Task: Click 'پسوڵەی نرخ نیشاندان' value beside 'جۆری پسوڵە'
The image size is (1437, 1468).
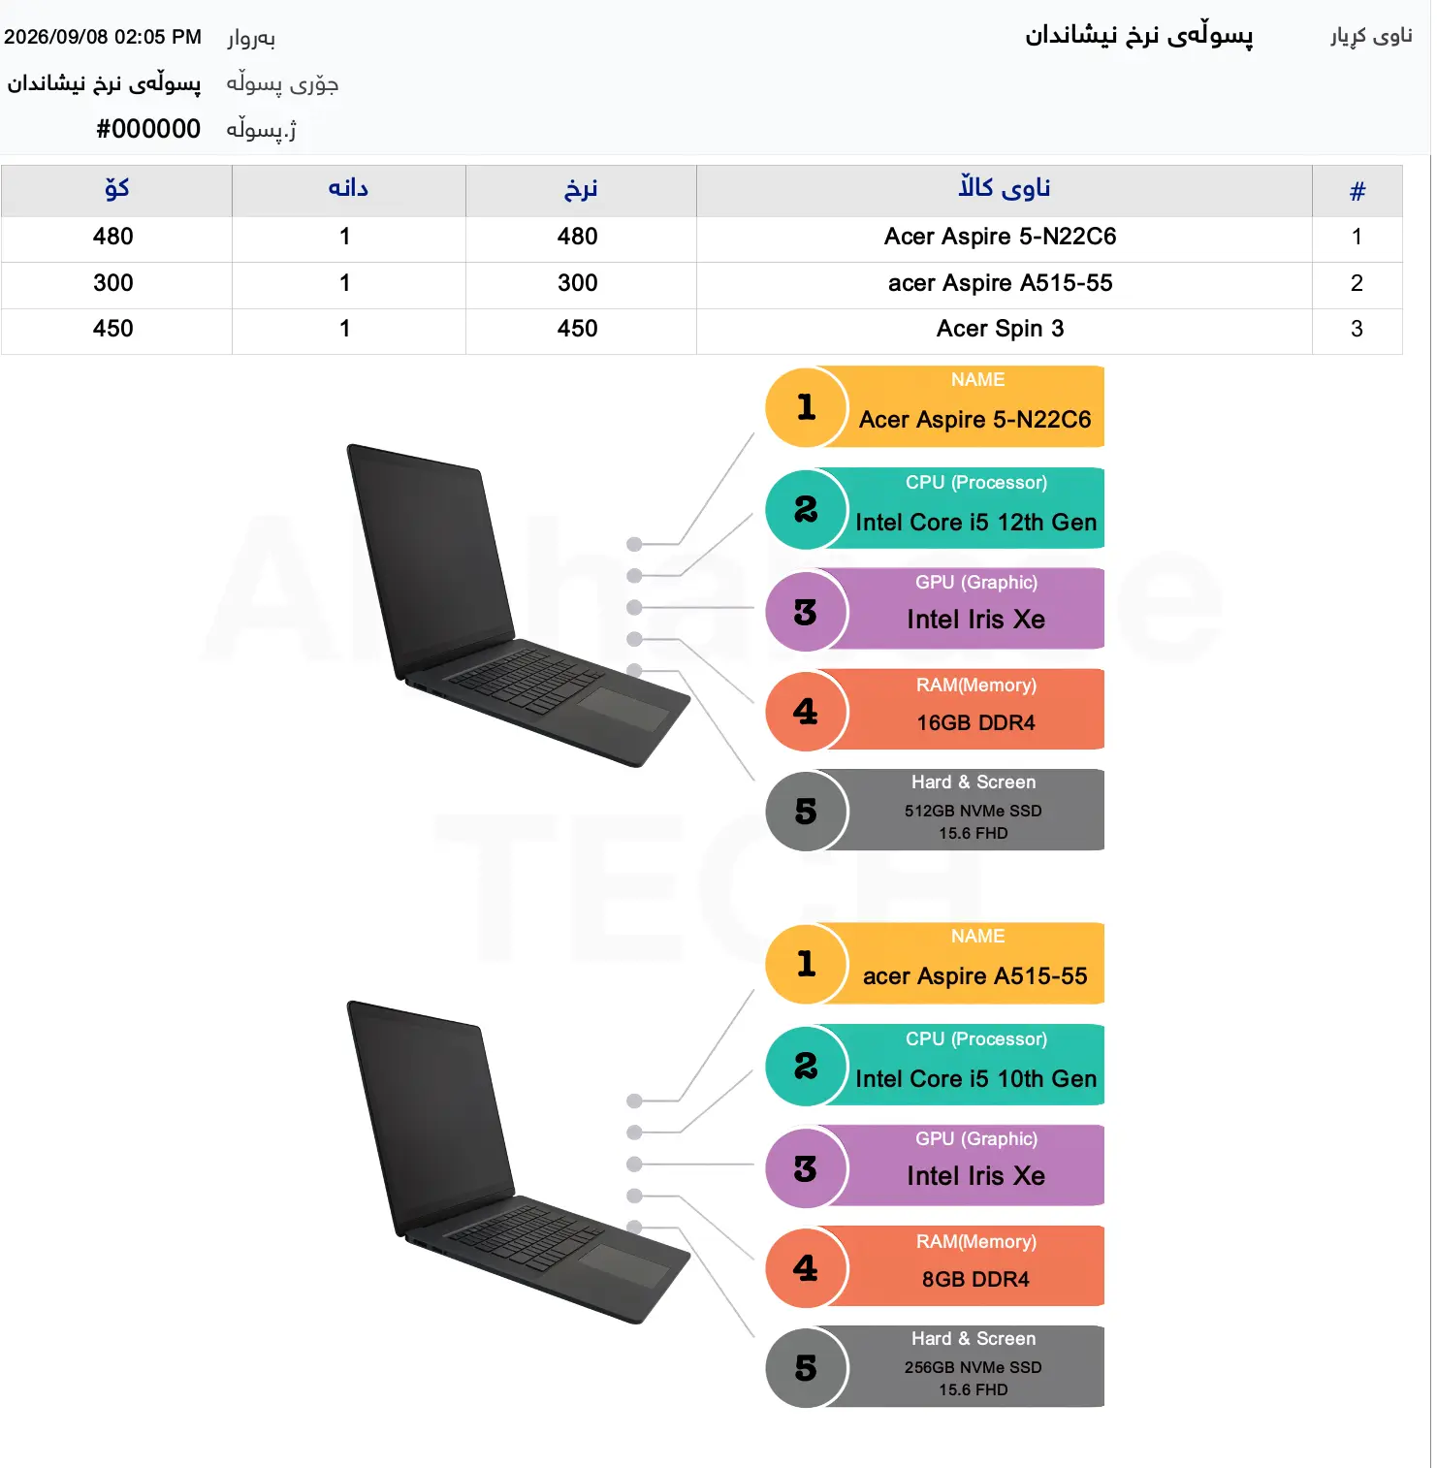Action: click(x=104, y=83)
